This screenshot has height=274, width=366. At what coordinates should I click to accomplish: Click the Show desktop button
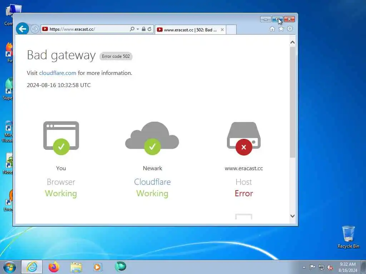coord(364,267)
